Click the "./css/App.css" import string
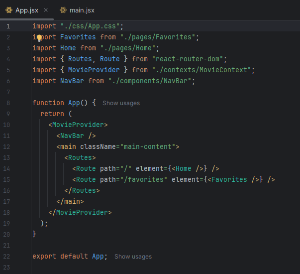This screenshot has height=274, width=300. coord(92,26)
